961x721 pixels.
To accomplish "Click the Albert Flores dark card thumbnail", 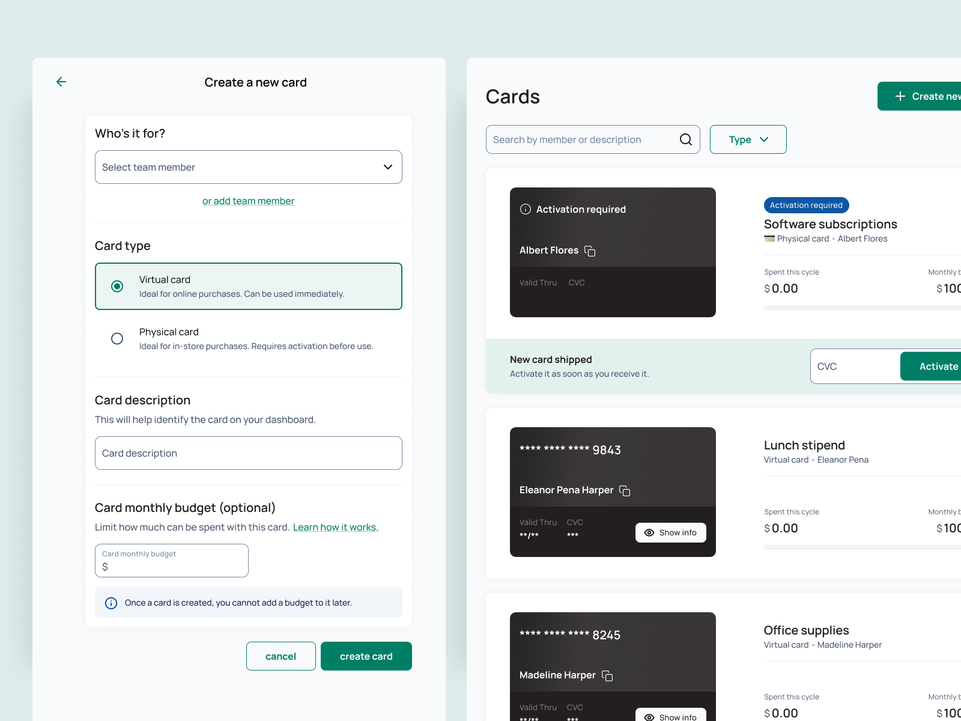I will click(613, 252).
